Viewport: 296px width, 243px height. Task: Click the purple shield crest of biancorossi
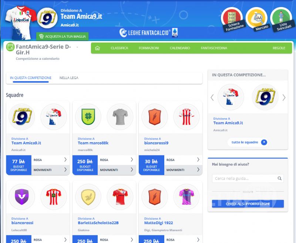[22, 197]
